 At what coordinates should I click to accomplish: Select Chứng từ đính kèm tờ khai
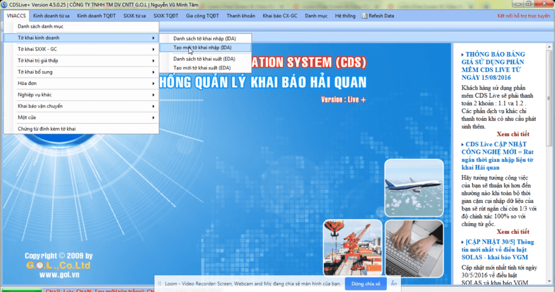pyautogui.click(x=47, y=129)
